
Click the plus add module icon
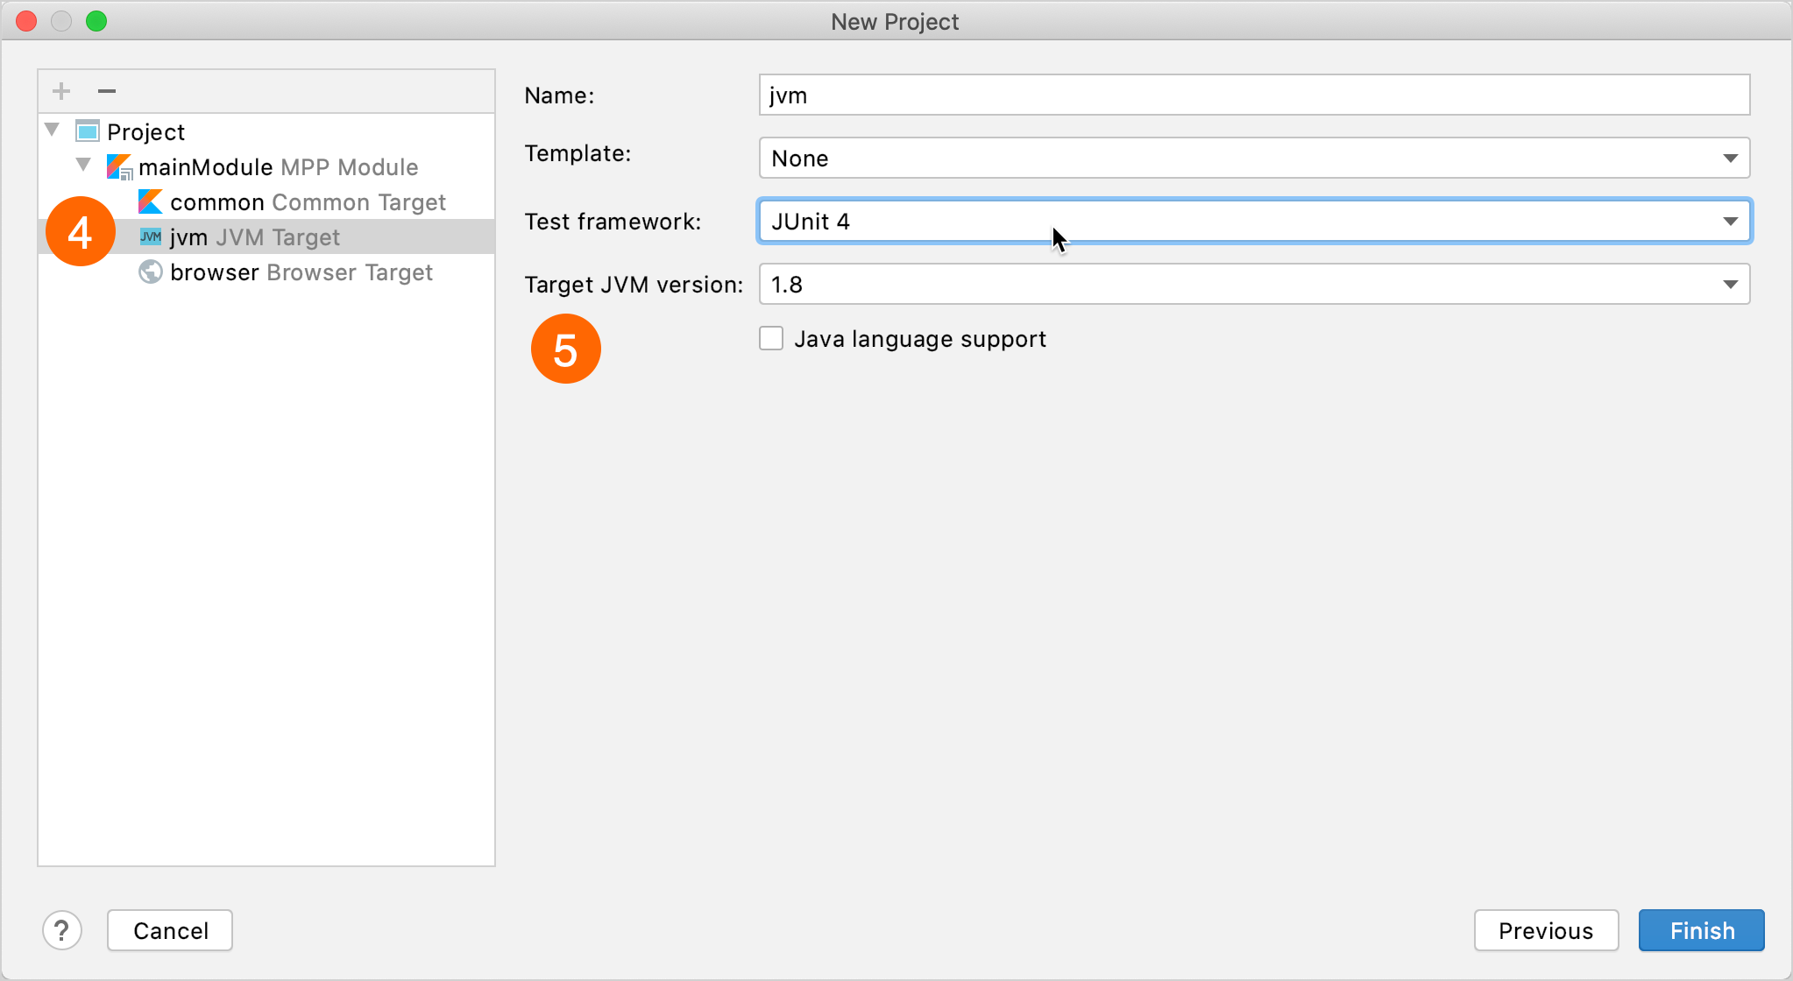coord(61,91)
